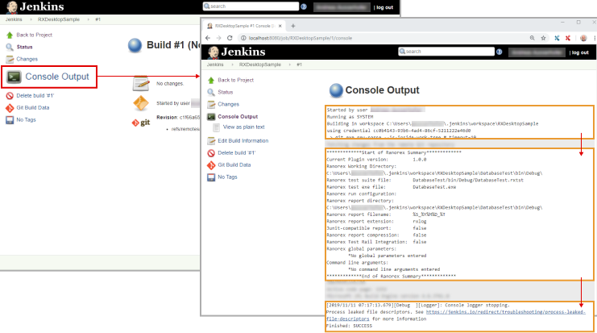Open Git Build Data in front window
597x333 pixels.
pos(234,165)
